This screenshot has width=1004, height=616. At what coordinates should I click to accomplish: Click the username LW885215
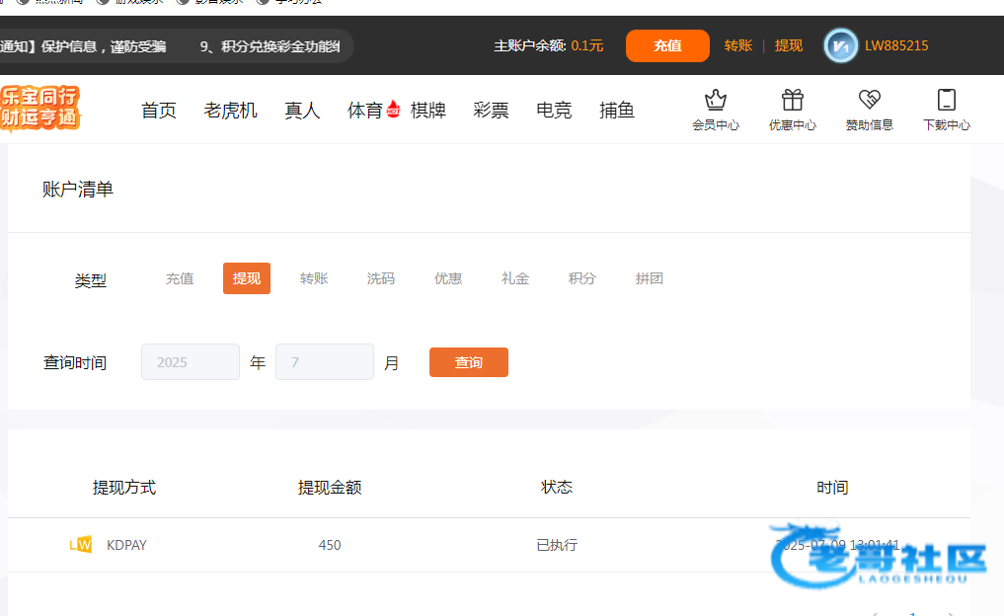(896, 45)
